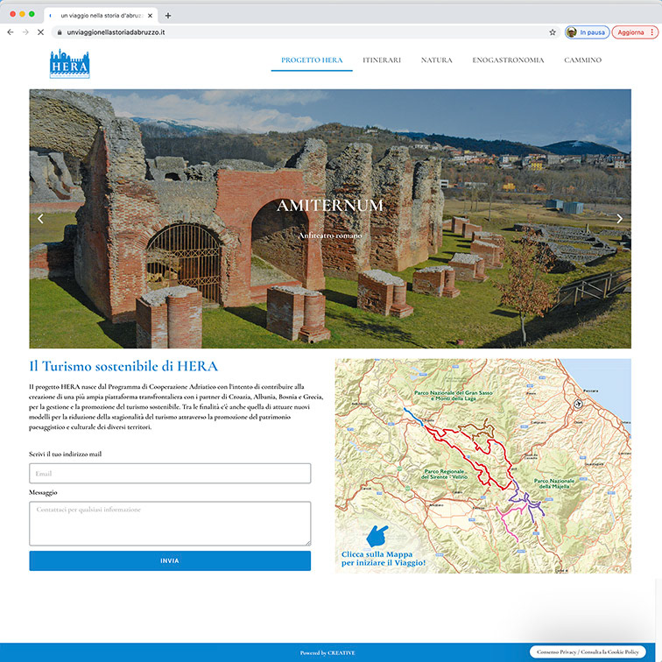Open the CAMMINO menu item
The image size is (662, 662).
pos(582,60)
